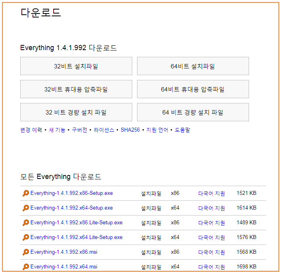Click the magnifier icon beside x64.msi
Screen dimensions: 282x272
pos(26,267)
